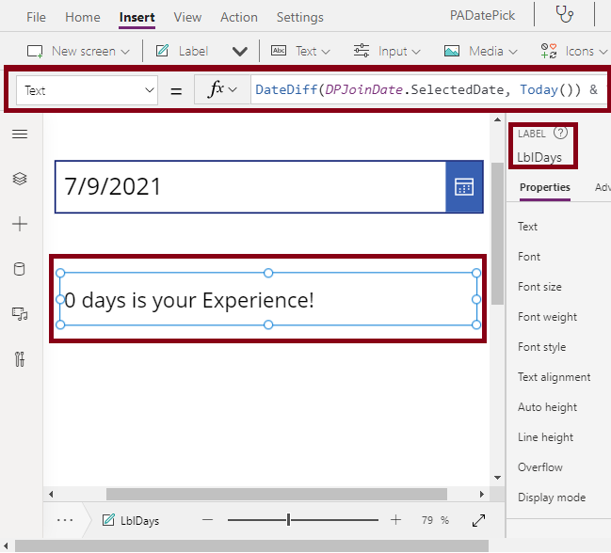Select the Properties tab in right pane

(x=545, y=187)
